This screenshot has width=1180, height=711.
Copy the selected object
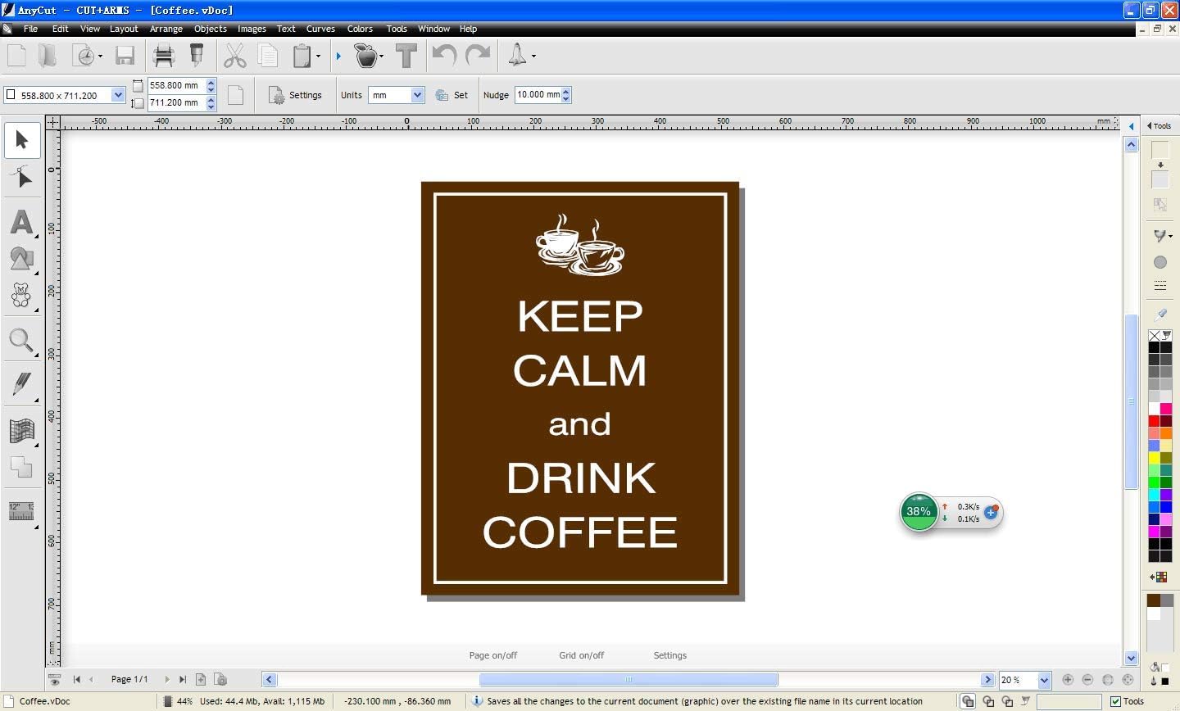click(268, 56)
